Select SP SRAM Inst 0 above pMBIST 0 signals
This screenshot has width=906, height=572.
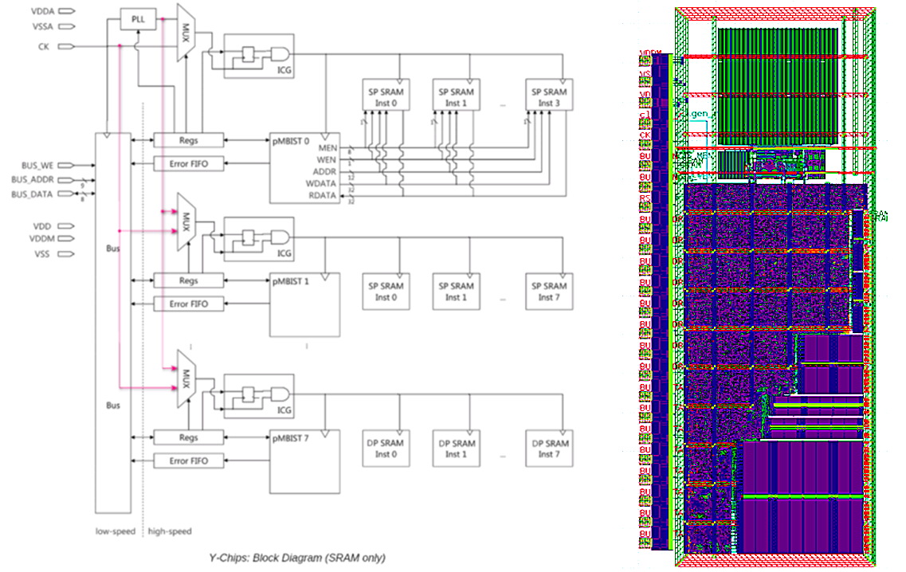click(386, 95)
